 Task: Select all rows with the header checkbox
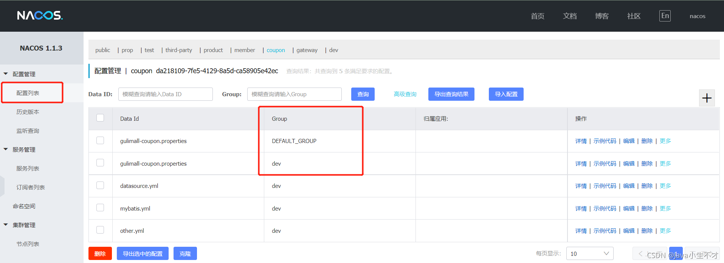100,118
